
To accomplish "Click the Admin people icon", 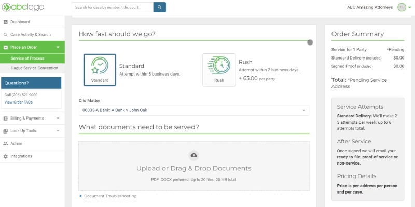I will click(x=6, y=143).
